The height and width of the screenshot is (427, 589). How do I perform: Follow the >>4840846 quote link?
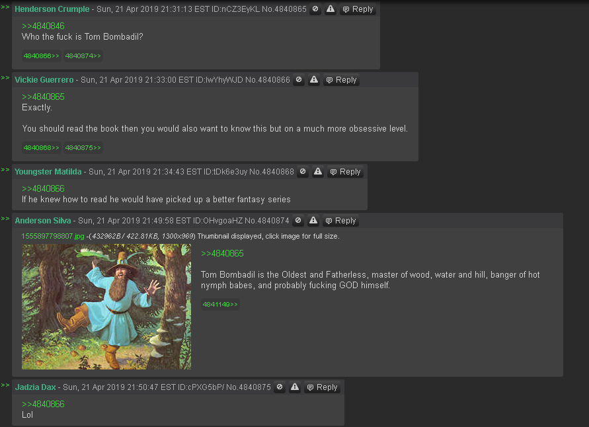tap(43, 26)
